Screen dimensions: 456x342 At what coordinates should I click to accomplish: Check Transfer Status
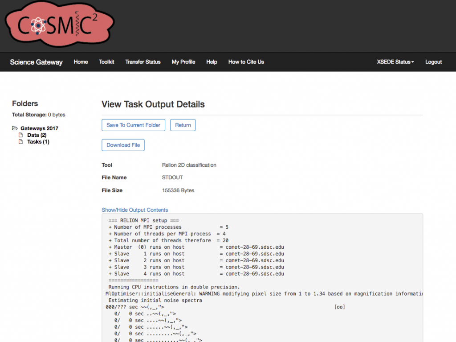[x=142, y=62]
